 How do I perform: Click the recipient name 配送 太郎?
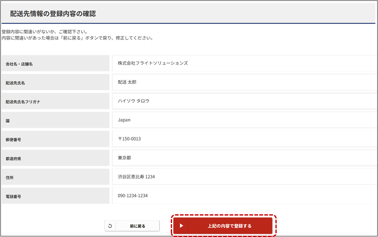tap(127, 82)
